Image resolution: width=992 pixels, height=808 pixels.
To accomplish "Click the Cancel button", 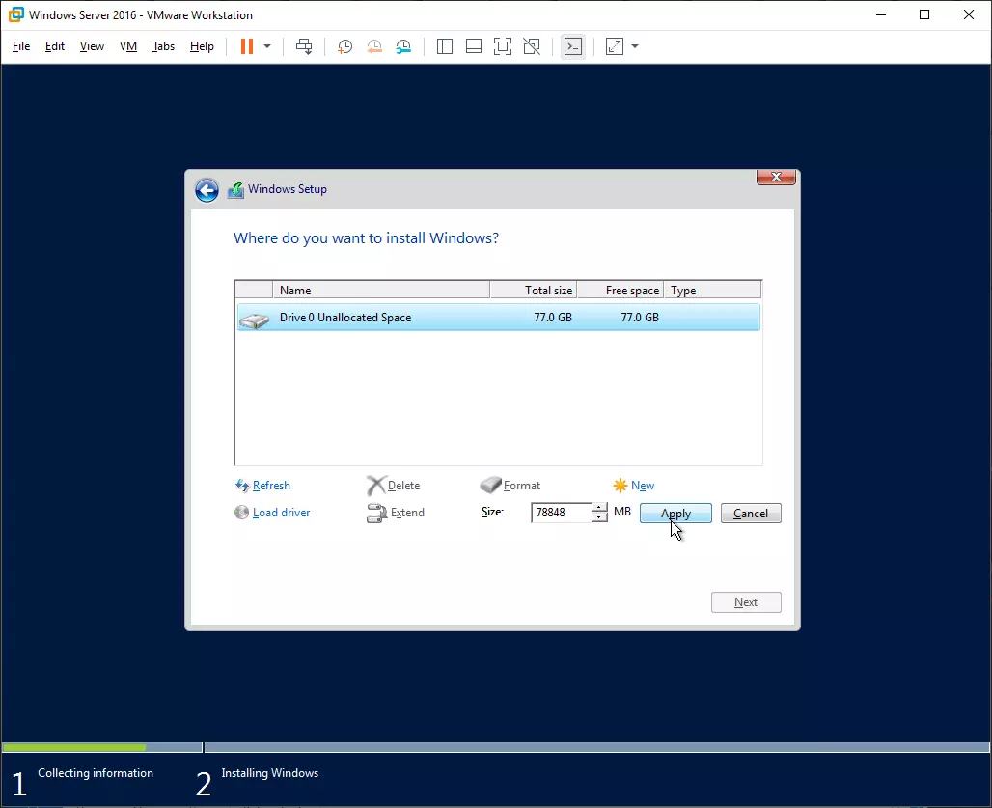I will coord(751,514).
